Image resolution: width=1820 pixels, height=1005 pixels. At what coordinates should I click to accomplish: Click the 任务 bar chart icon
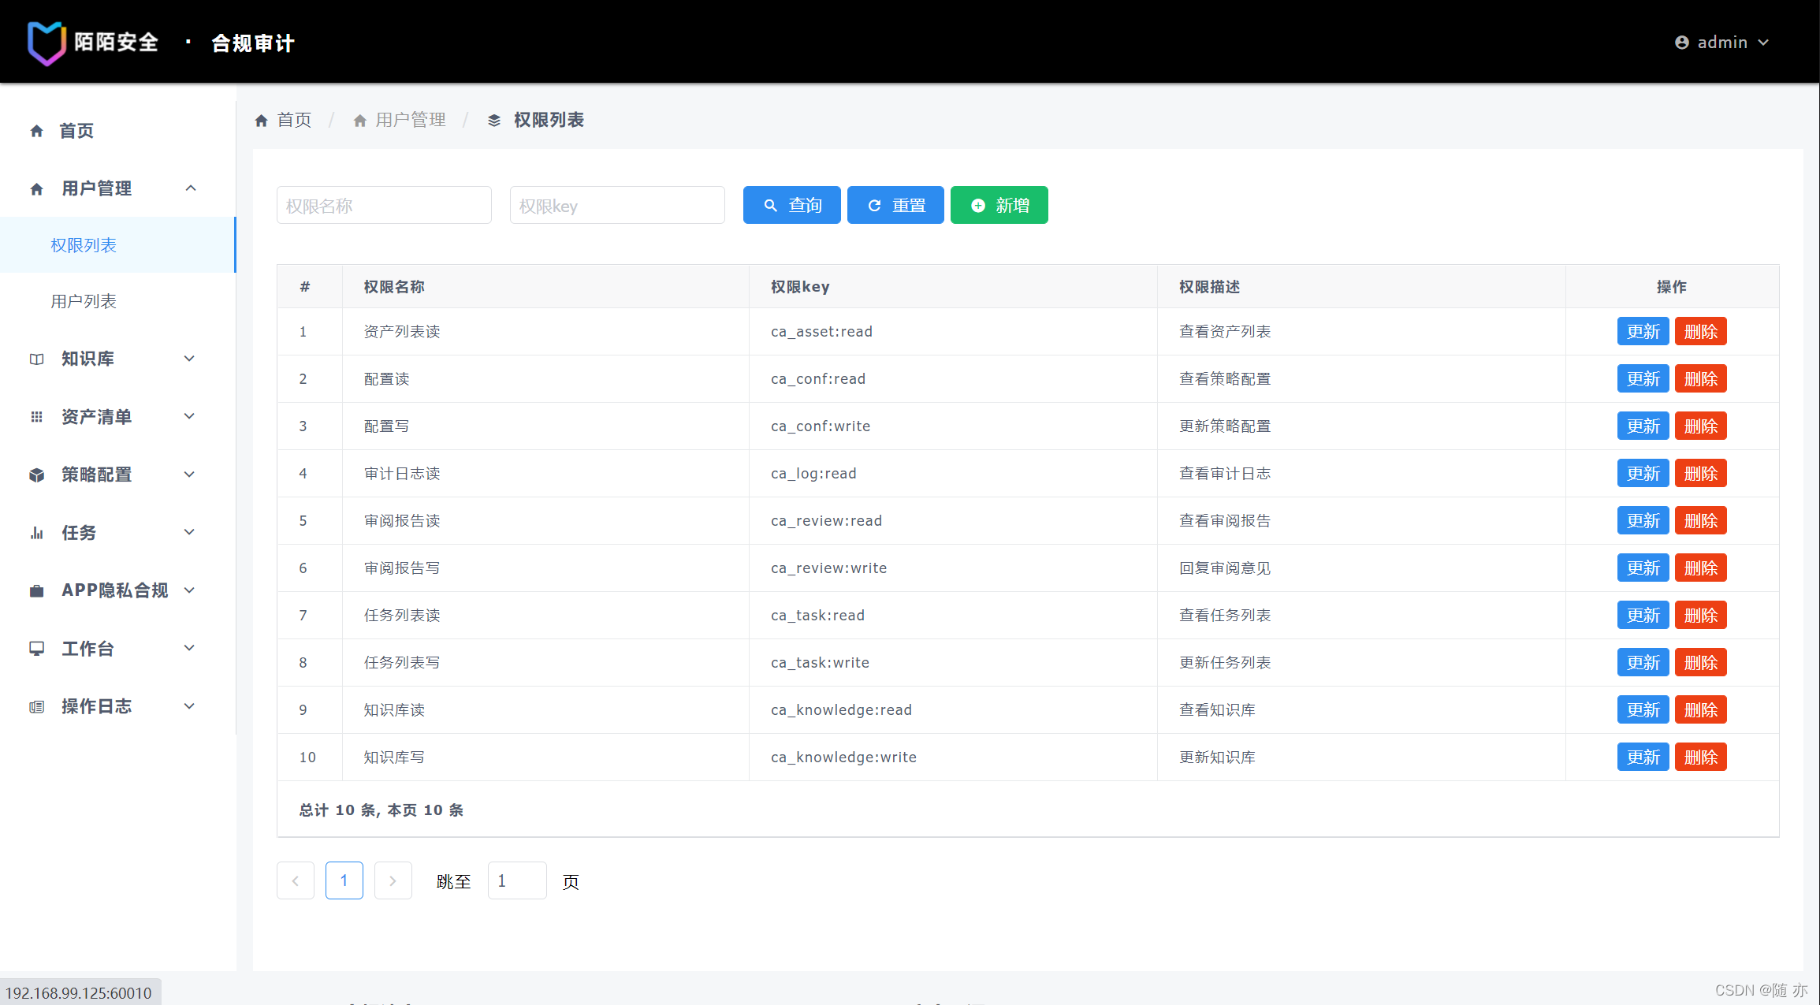(x=36, y=534)
